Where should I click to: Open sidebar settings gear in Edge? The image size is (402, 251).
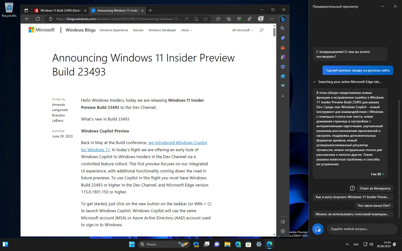(283, 231)
